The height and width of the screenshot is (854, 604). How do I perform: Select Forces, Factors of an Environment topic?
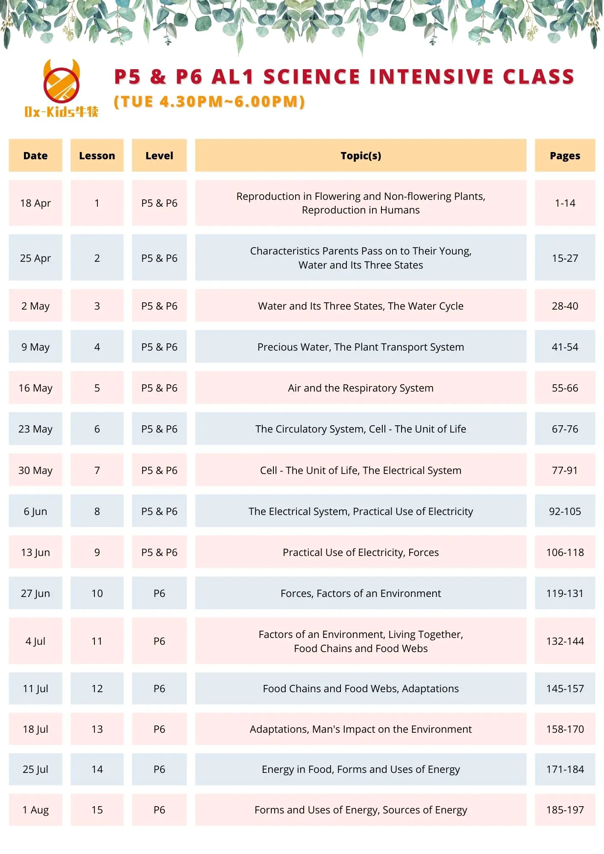[361, 593]
